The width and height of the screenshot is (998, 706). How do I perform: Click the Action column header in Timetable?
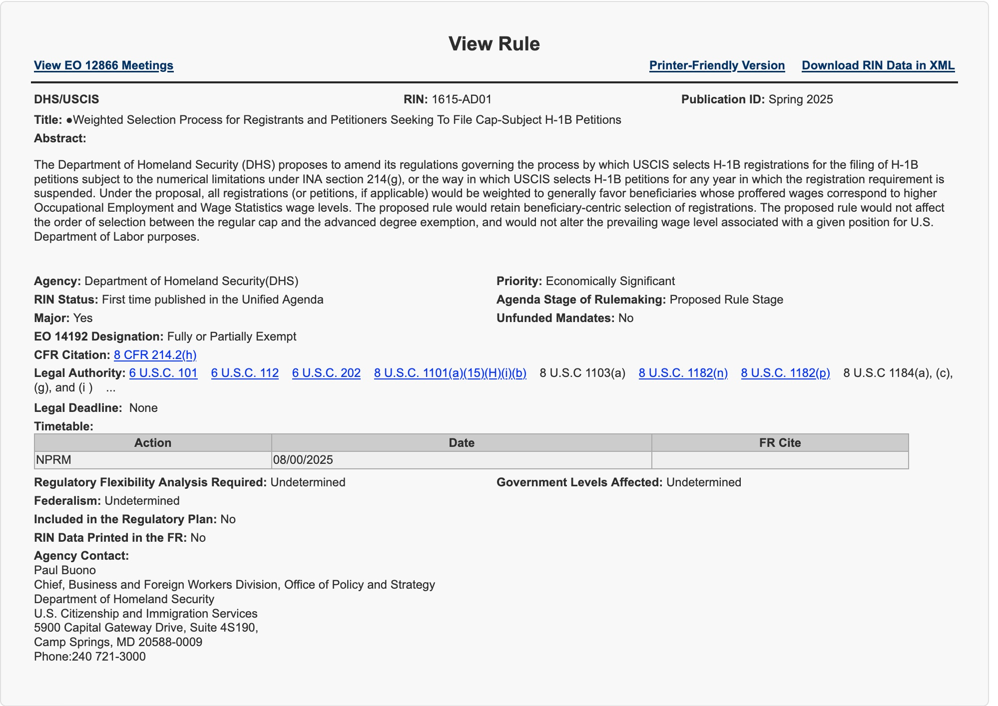pyautogui.click(x=153, y=443)
